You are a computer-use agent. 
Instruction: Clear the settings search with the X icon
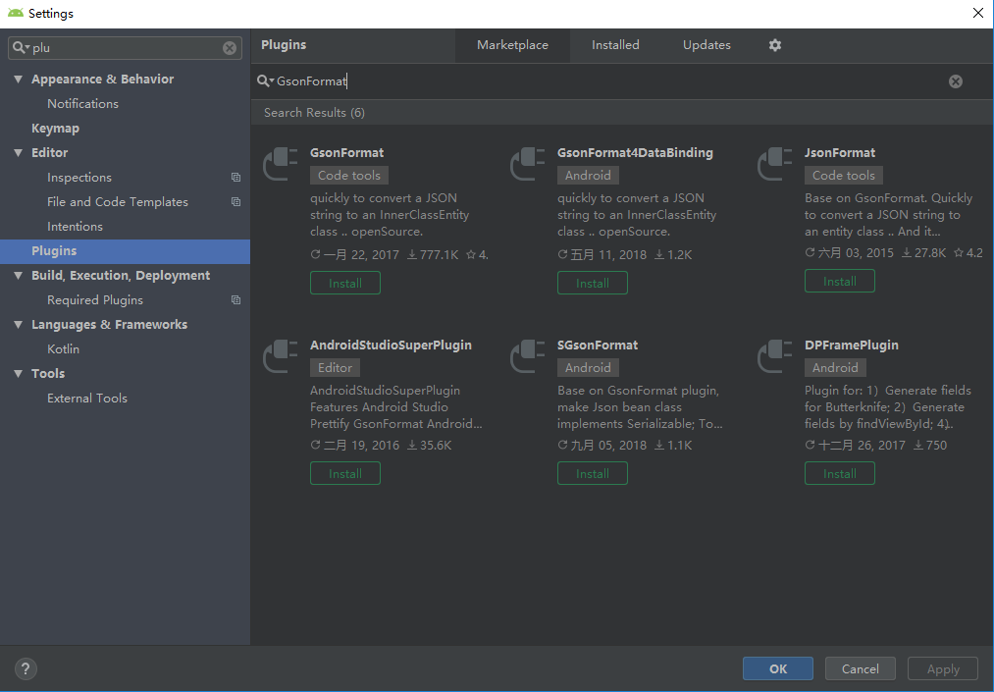coord(229,47)
